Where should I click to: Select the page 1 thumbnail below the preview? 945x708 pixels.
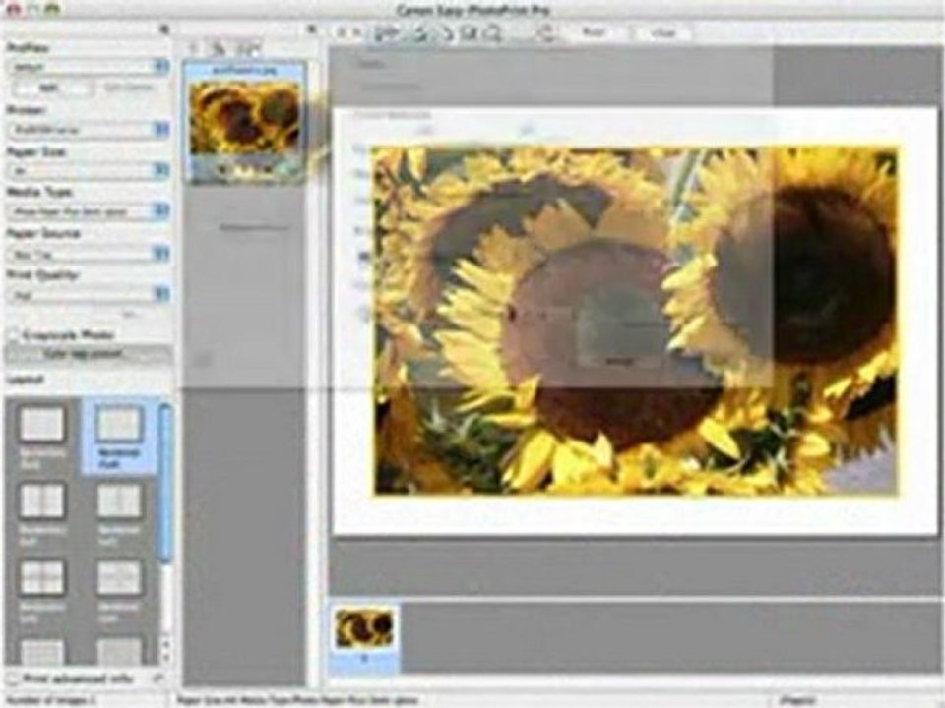click(x=364, y=638)
